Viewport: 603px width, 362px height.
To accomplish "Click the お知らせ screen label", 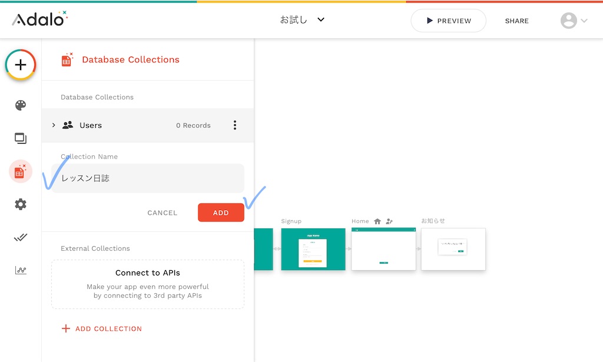I will (x=433, y=221).
